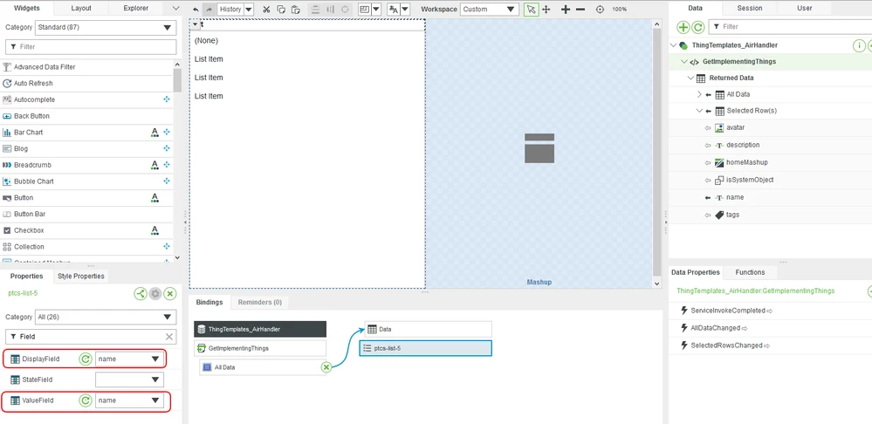Collapse the GetImplementingThings service node
Image resolution: width=872 pixels, height=424 pixels.
click(684, 62)
